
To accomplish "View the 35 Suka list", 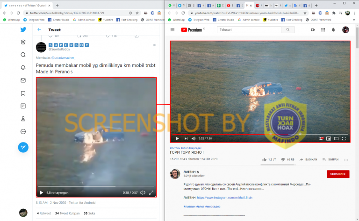I will [89, 213].
